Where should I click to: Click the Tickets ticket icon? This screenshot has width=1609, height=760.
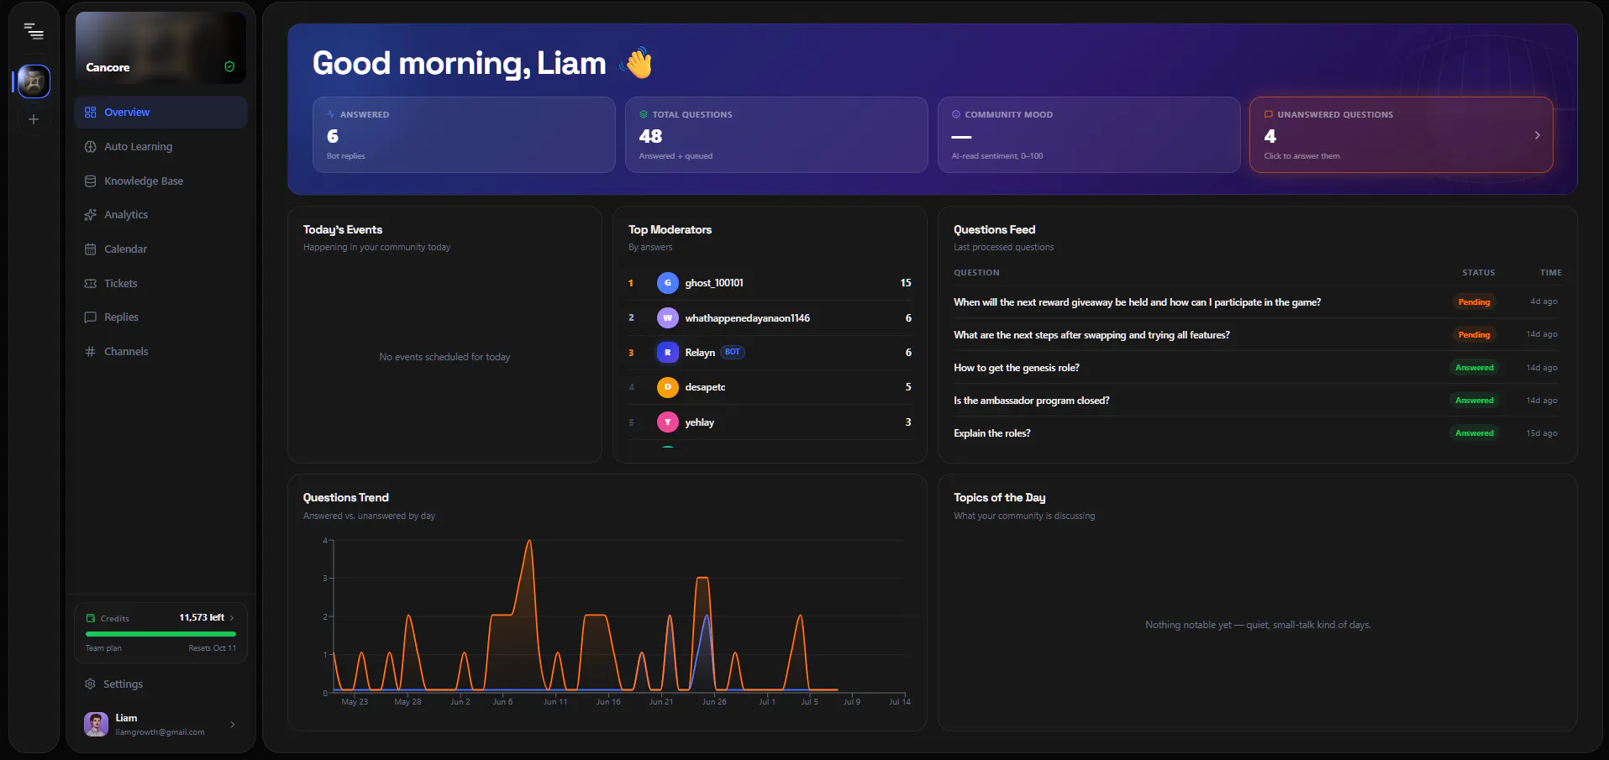(x=91, y=283)
